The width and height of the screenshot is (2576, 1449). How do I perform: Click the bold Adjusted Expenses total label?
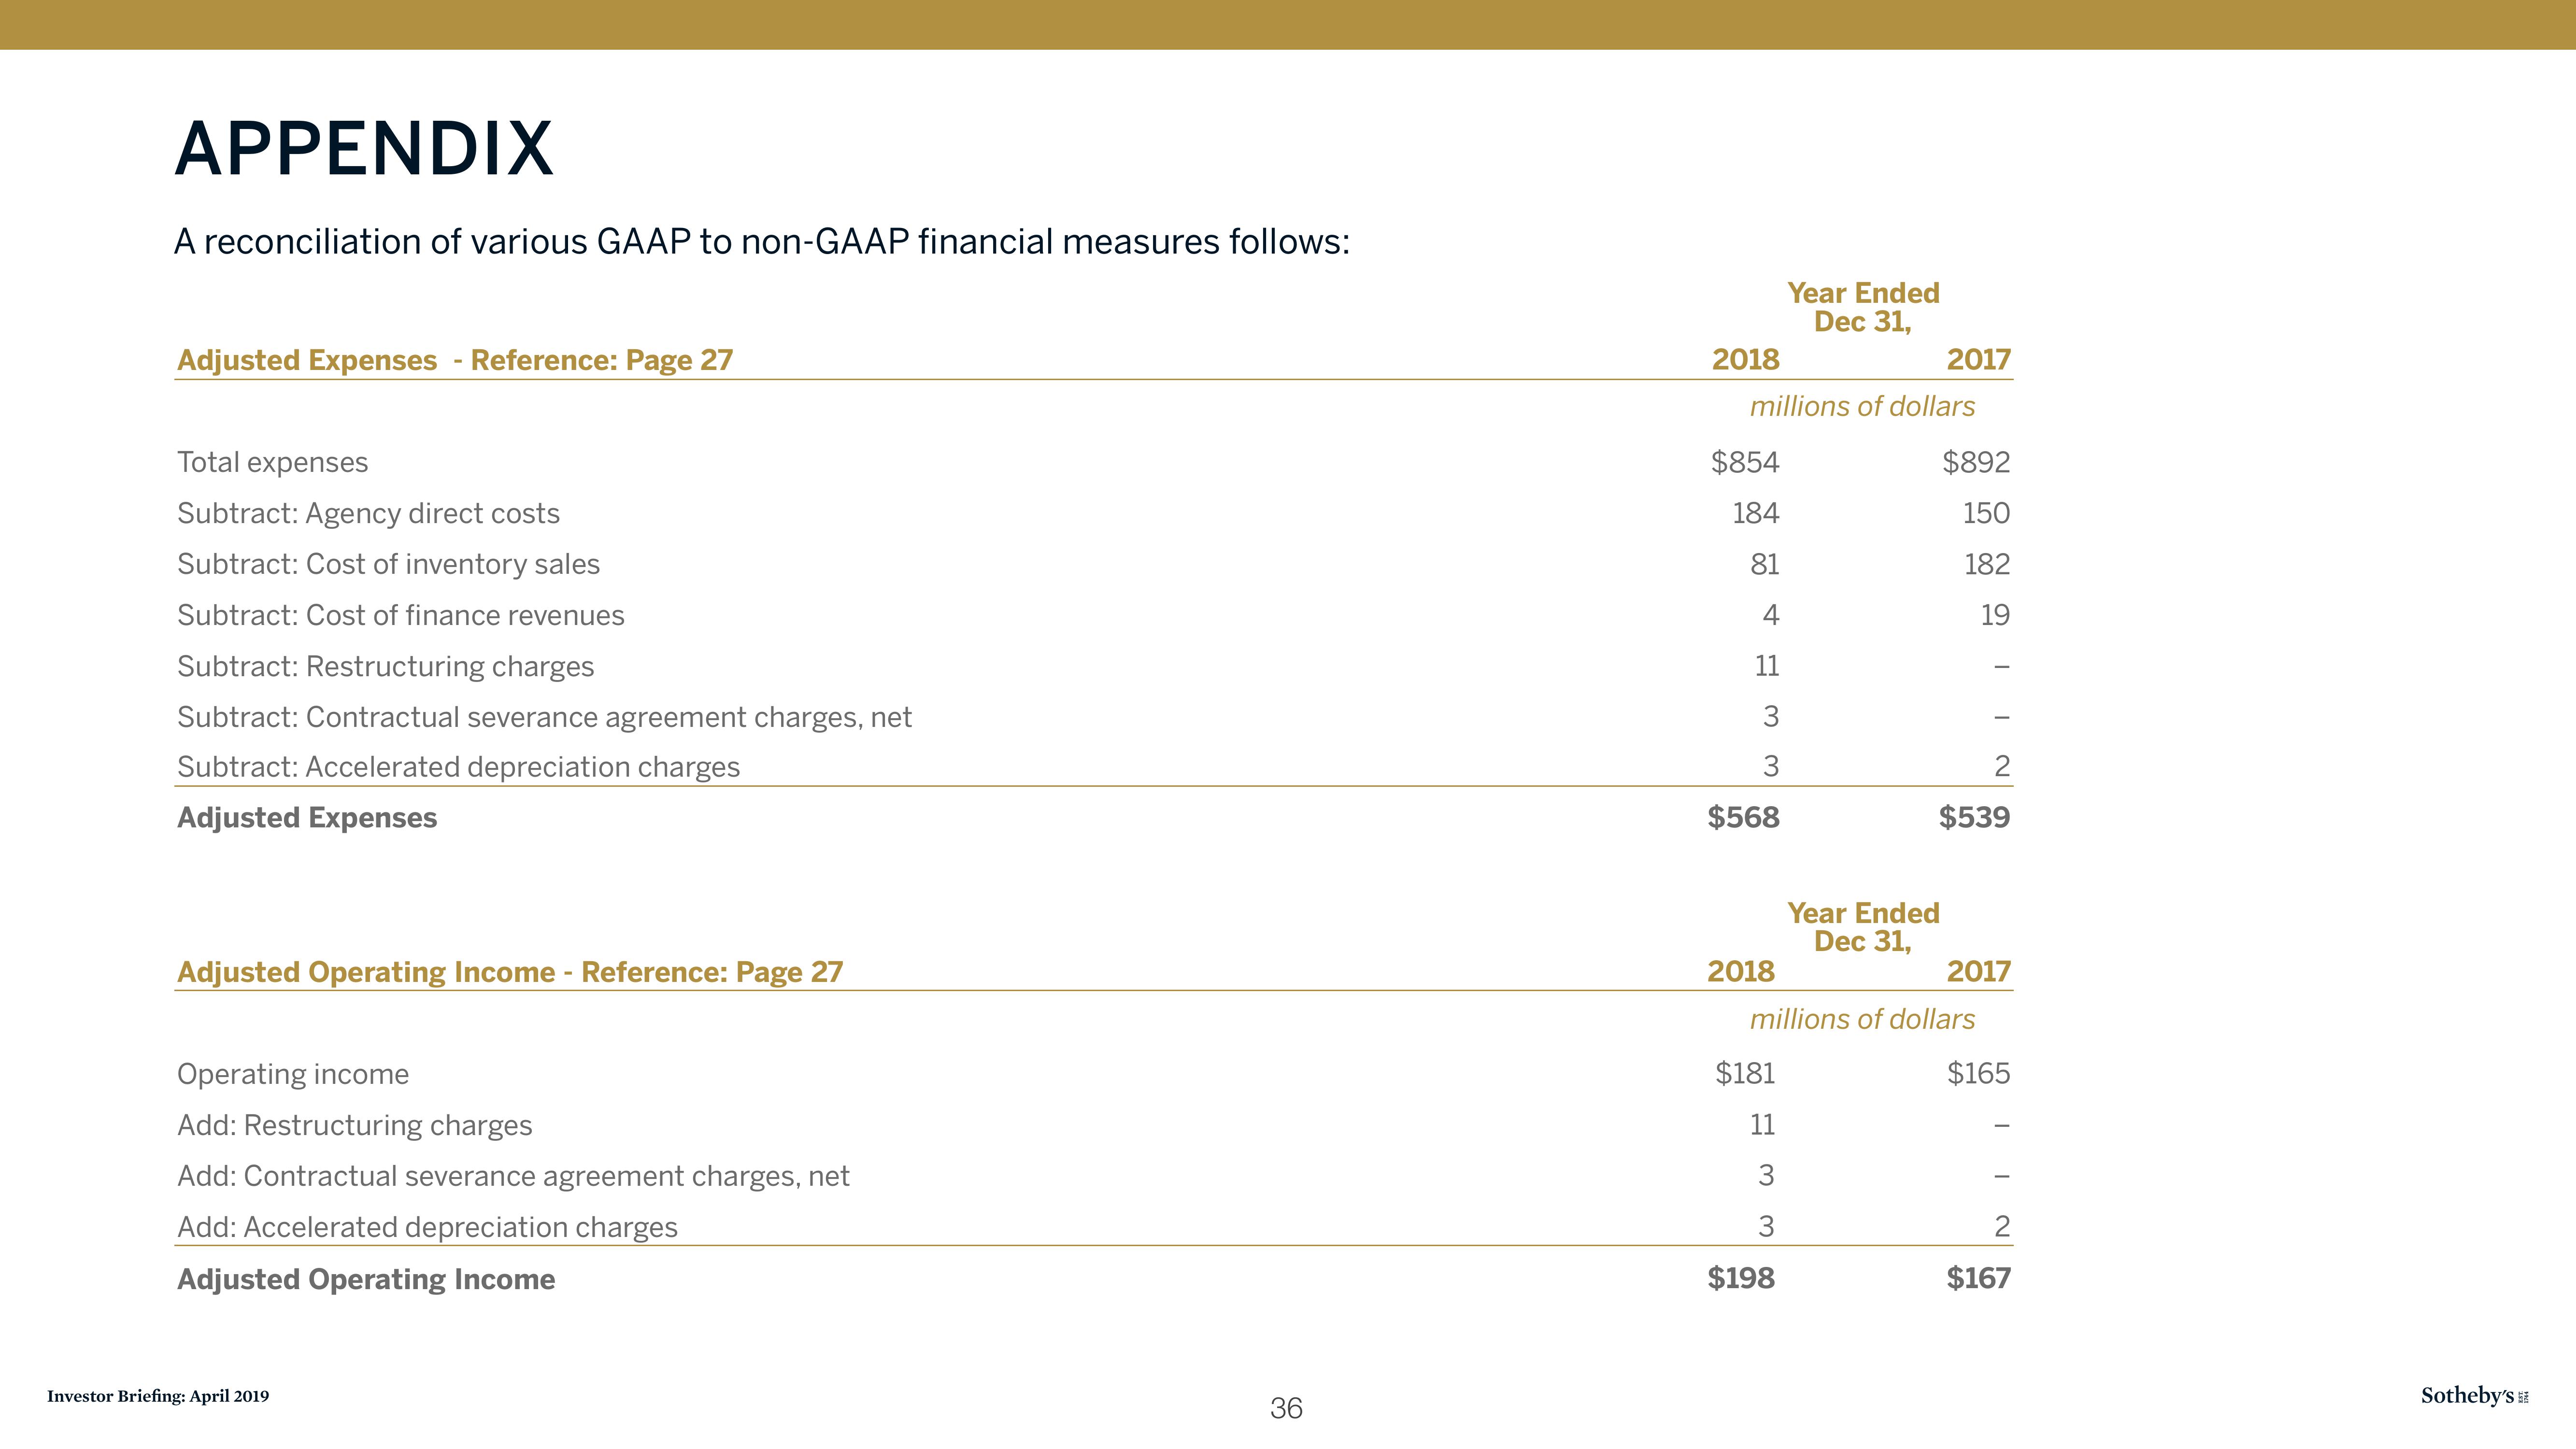click(307, 818)
